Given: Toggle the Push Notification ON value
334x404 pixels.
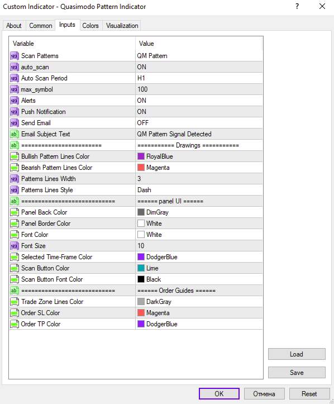Looking at the screenshot, I should [x=199, y=112].
